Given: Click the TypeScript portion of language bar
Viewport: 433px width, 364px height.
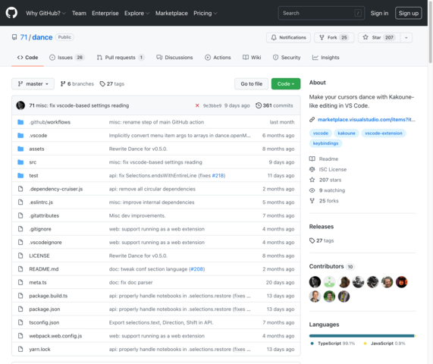Looking at the screenshot, I should pos(362,336).
